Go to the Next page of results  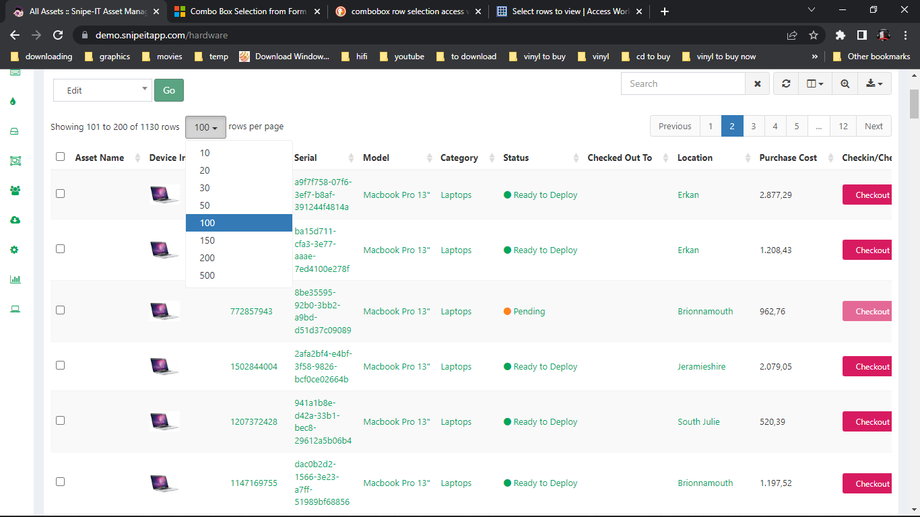874,126
